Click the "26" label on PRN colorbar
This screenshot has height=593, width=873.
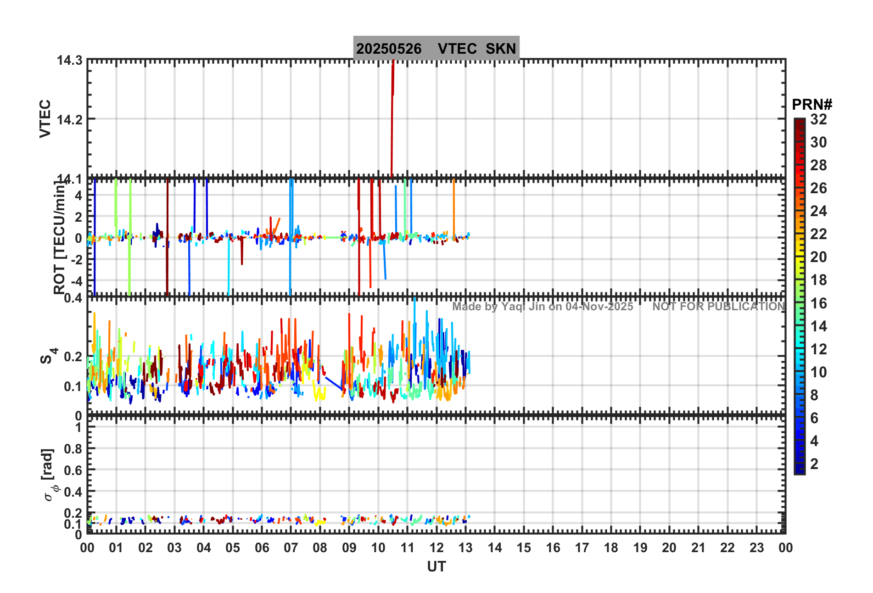pyautogui.click(x=818, y=188)
